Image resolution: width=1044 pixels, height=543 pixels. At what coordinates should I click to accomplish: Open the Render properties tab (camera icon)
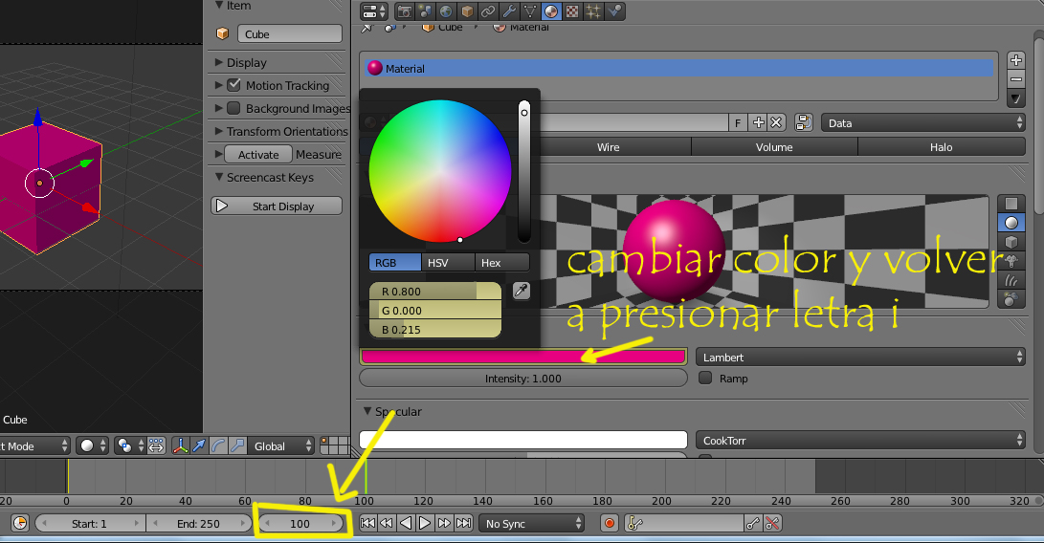[x=404, y=11]
